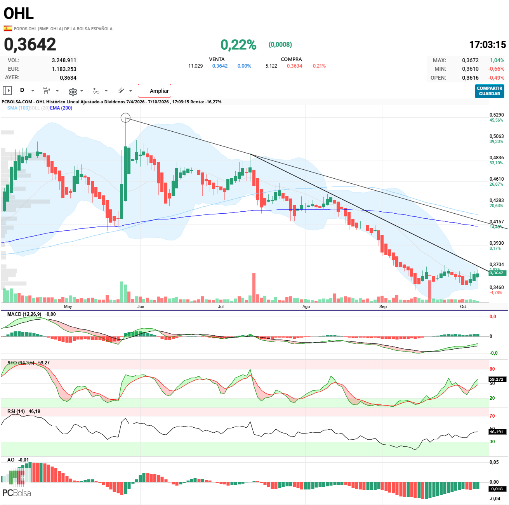This screenshot has height=505, width=509.
Task: Click the RSI (14) indicator label
Action: point(16,411)
